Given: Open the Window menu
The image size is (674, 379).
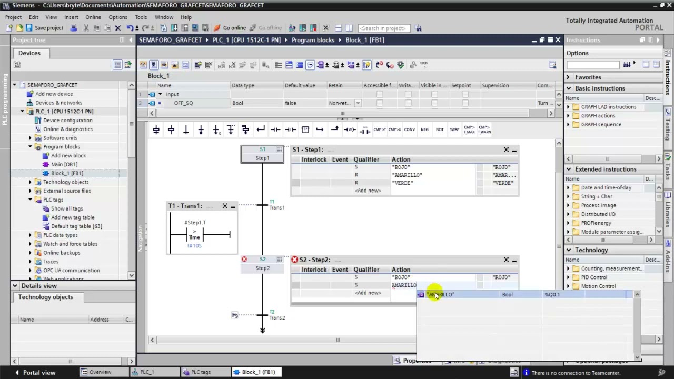Looking at the screenshot, I should pos(164,17).
